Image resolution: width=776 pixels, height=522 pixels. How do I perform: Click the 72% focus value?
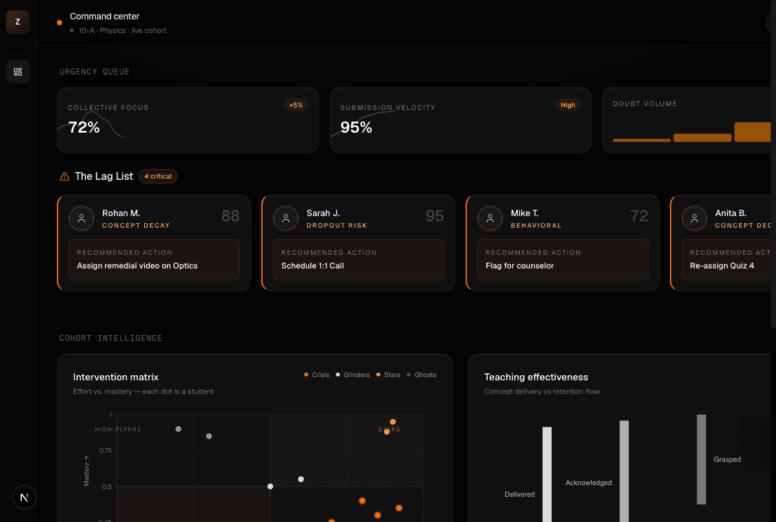84,127
